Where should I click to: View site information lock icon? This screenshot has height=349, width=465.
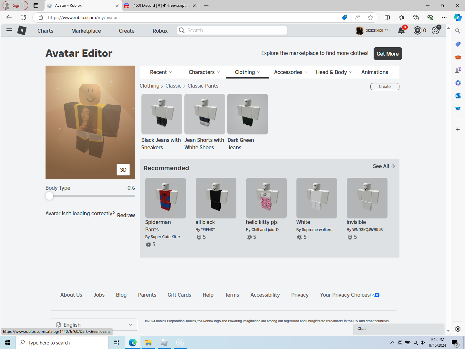point(41,17)
